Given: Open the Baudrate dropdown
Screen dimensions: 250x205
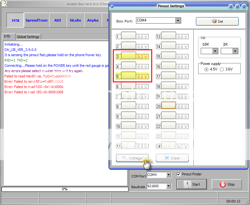Looking at the screenshot, I should [x=169, y=186].
